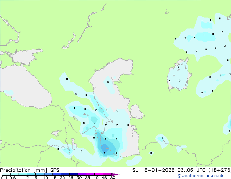Click the 15–20 mm legend color swatch
This screenshot has height=179, width=231.
click(x=57, y=174)
